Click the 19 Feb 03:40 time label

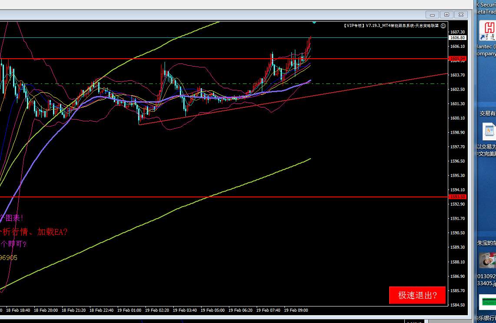[185, 310]
